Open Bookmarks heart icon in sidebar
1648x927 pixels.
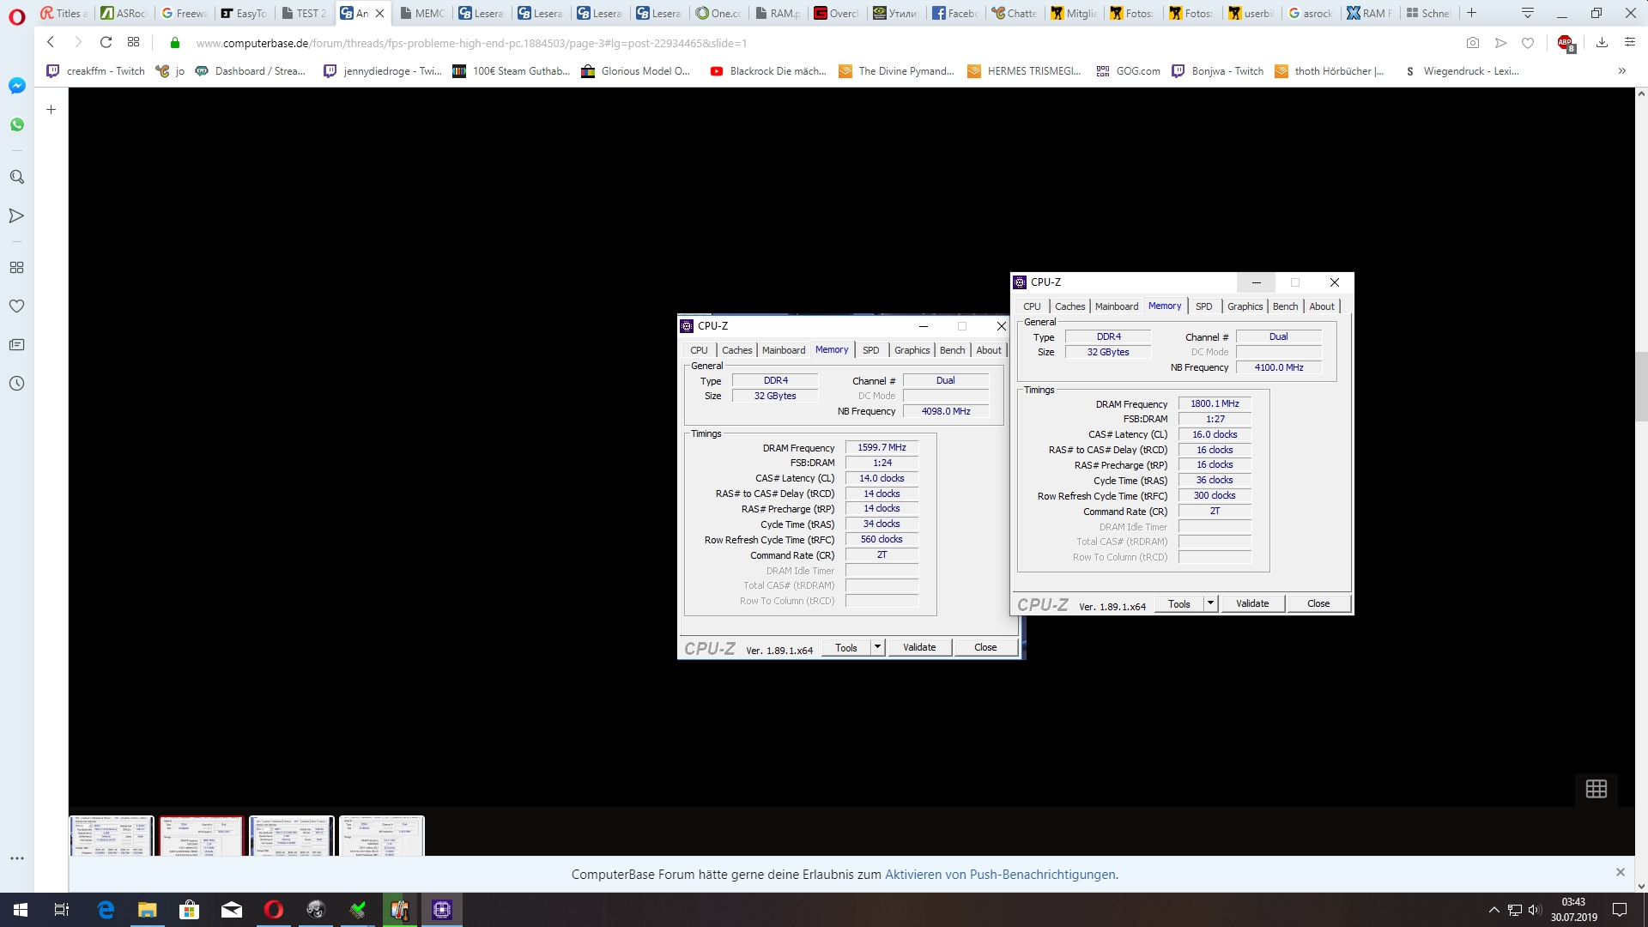[x=16, y=306]
